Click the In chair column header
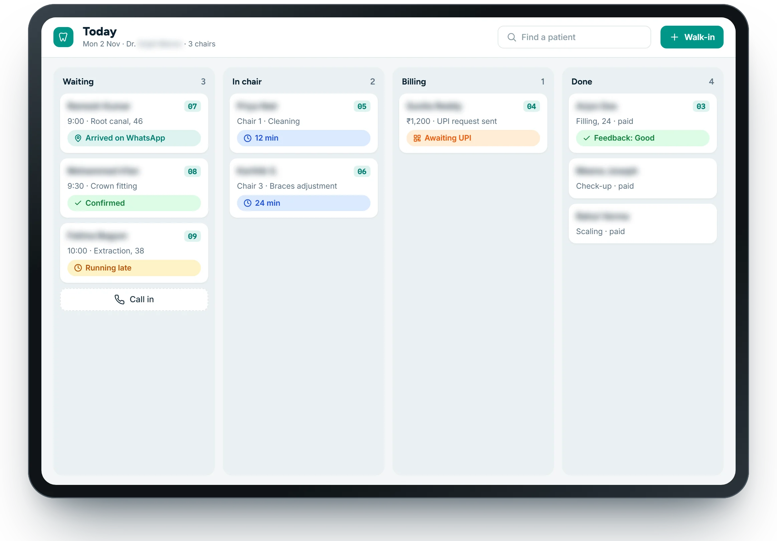The height and width of the screenshot is (541, 777). pos(247,81)
